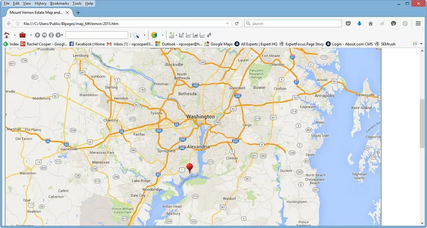The image size is (427, 228).
Task: Click the smiley face chat icon
Action: 393,23
